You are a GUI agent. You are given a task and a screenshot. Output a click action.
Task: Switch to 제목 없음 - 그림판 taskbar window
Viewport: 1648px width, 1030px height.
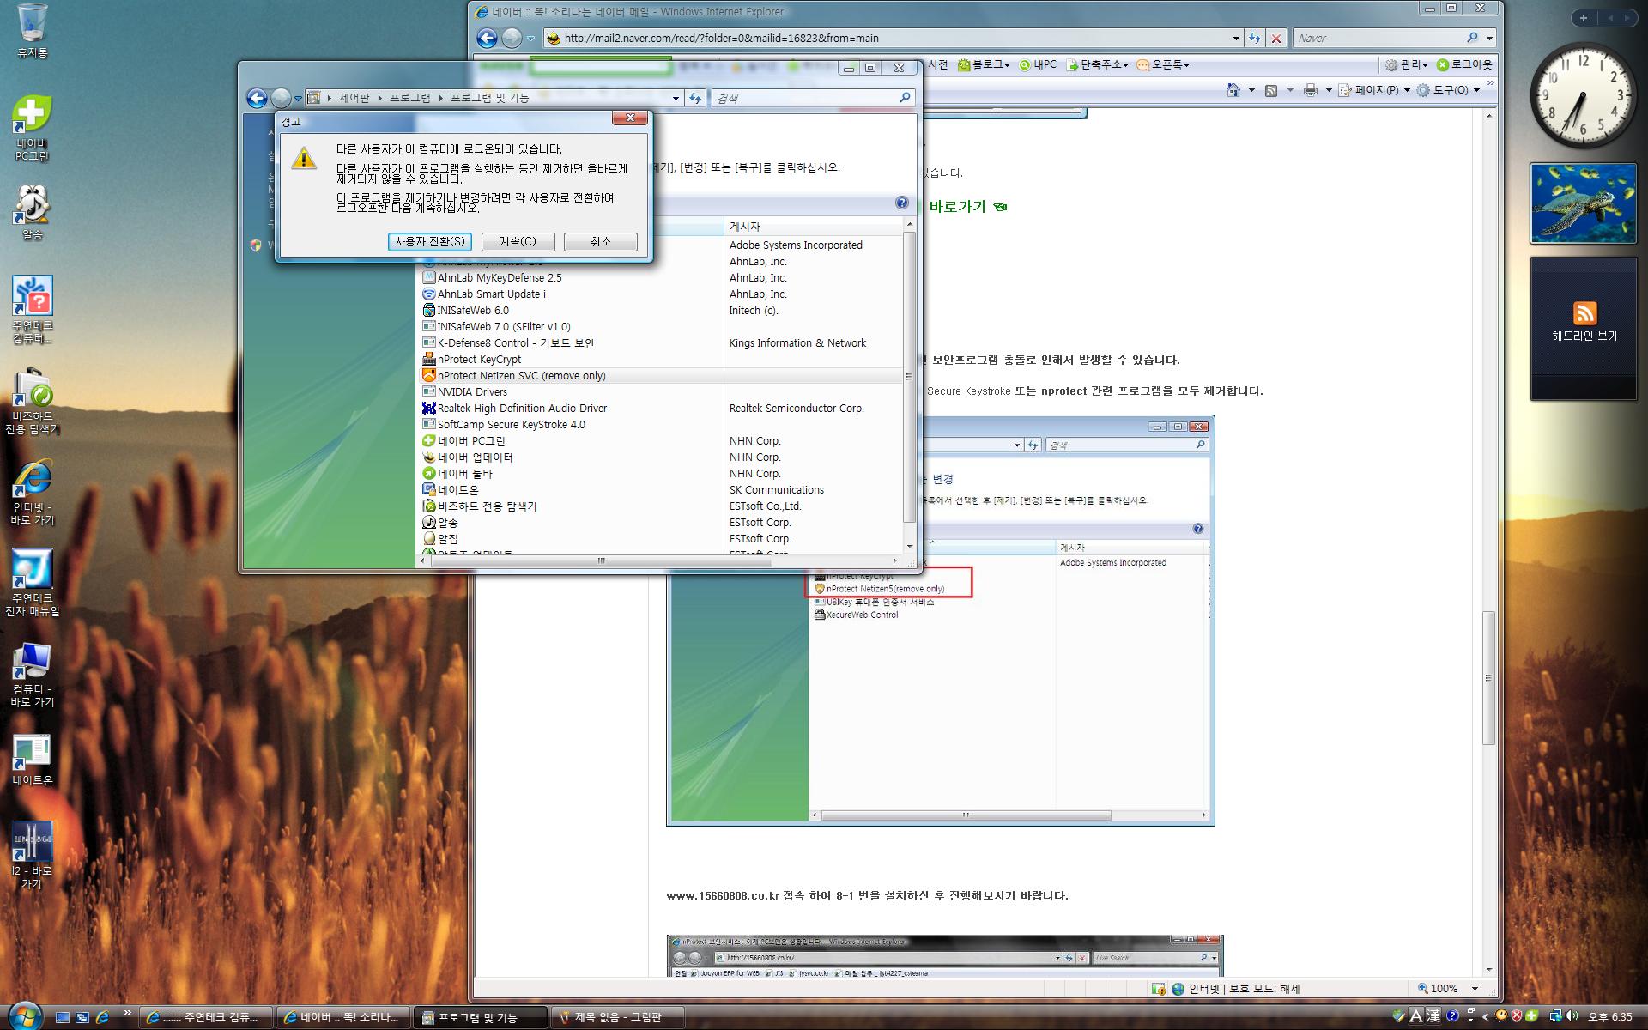pos(617,1017)
